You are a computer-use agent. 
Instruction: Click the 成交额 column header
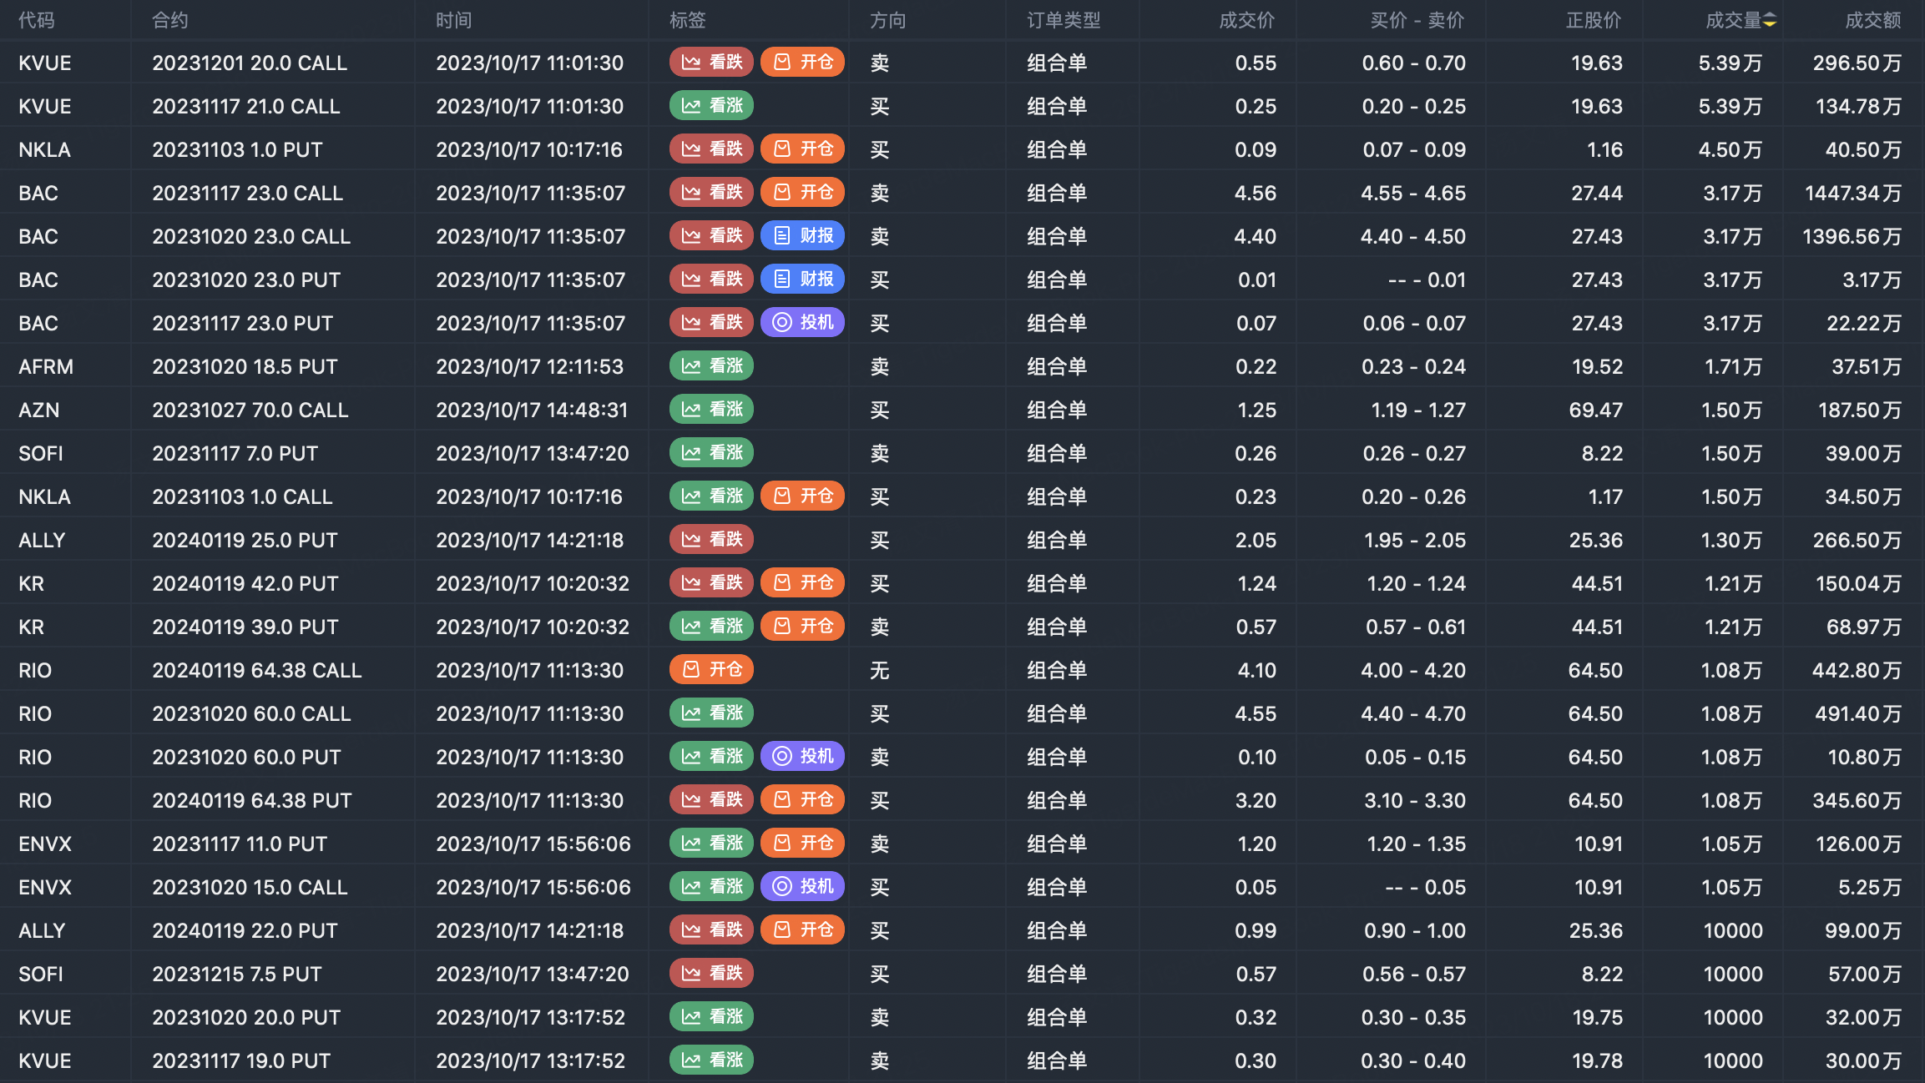1873,20
